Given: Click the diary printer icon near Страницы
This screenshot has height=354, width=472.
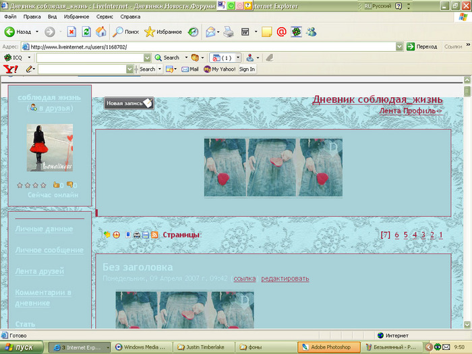Looking at the screenshot, I should coord(137,235).
